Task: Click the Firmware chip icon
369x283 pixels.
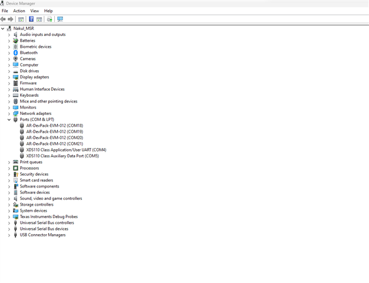Action: [15, 83]
